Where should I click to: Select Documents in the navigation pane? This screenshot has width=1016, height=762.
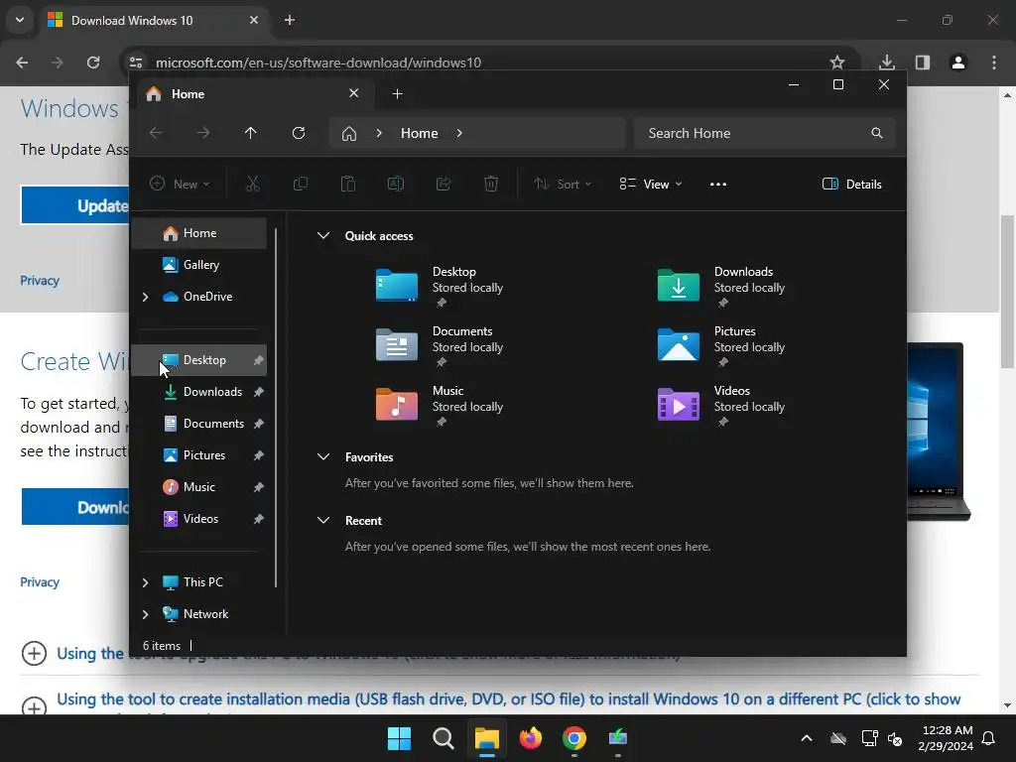(x=198, y=423)
